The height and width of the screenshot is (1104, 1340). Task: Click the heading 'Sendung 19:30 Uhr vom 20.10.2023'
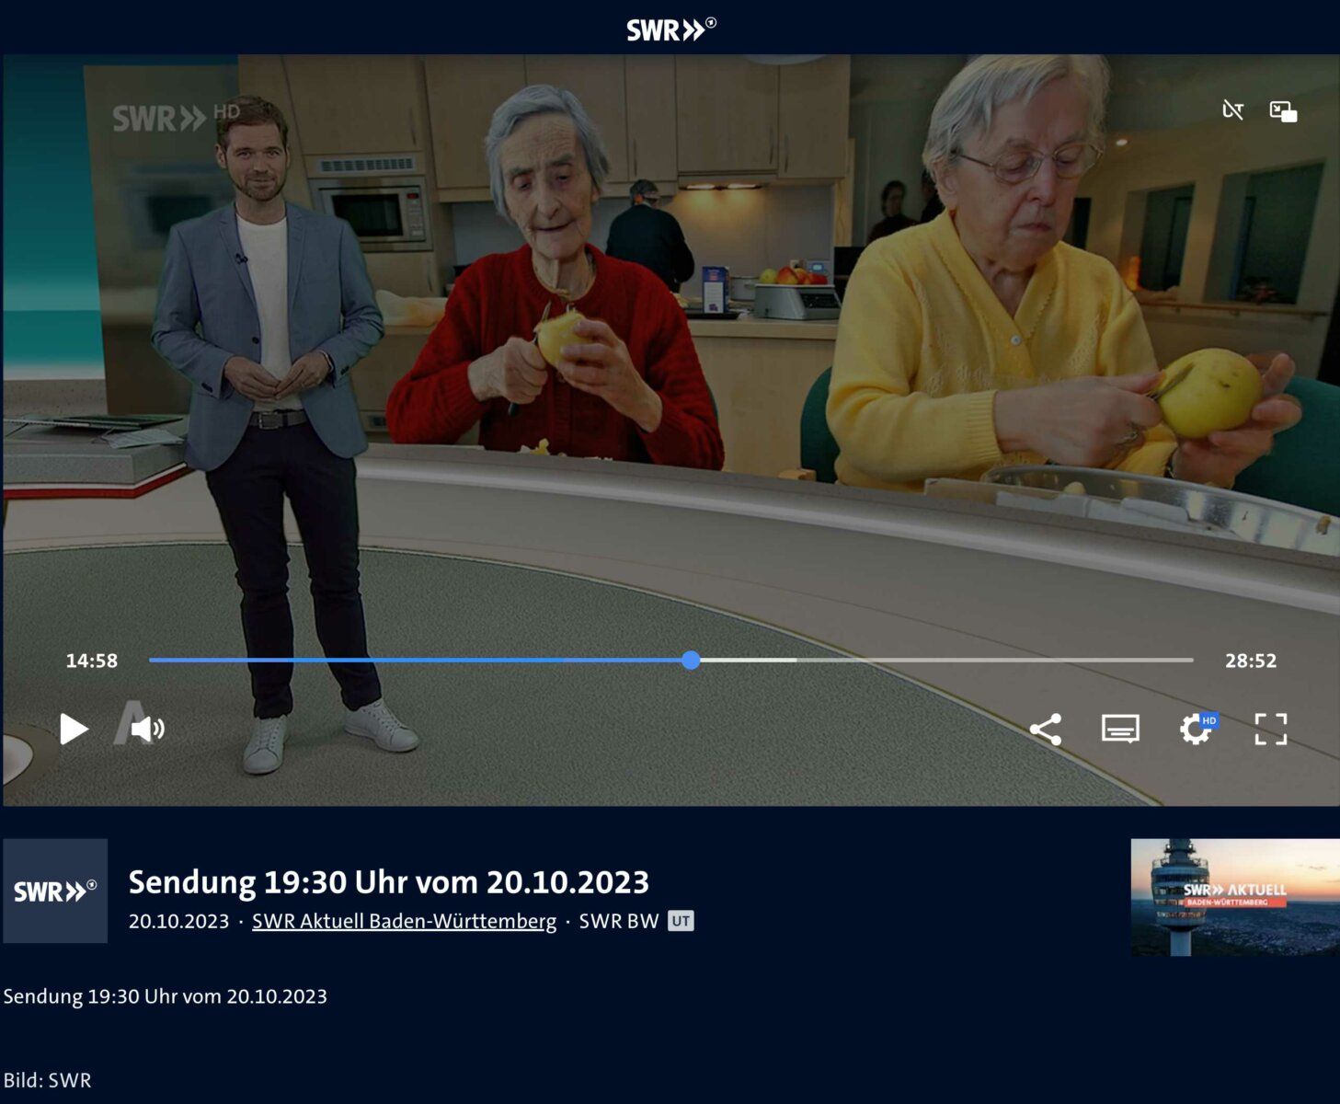coord(388,882)
